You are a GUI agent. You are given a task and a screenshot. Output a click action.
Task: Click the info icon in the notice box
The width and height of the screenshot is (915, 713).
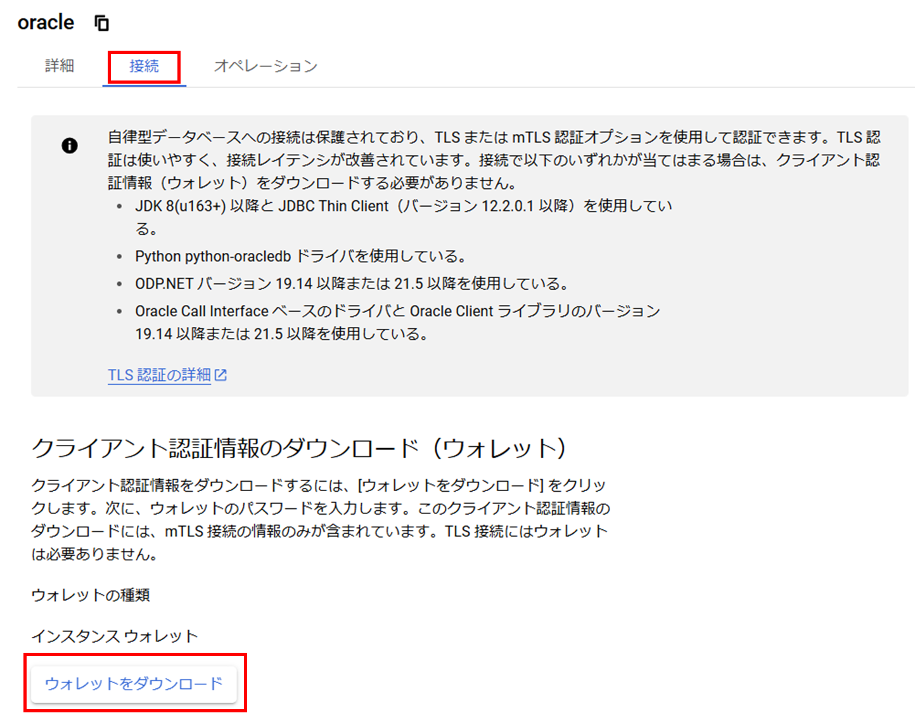[70, 146]
